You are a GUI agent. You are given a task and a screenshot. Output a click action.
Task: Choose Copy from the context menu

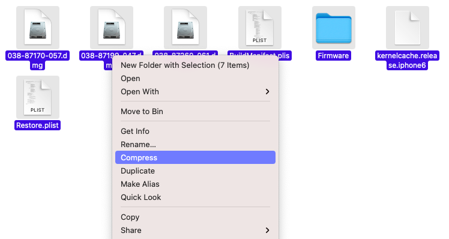click(195, 217)
